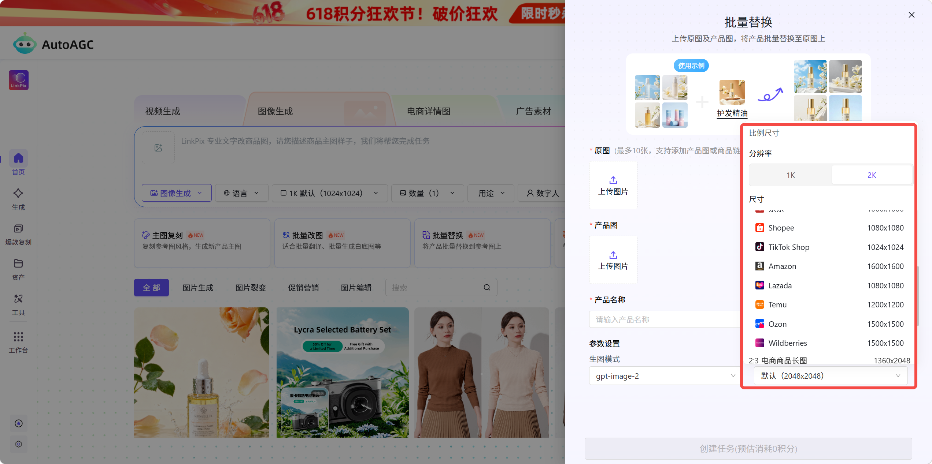Select 2K resolution option
Screen dimensions: 932x464
click(x=872, y=175)
